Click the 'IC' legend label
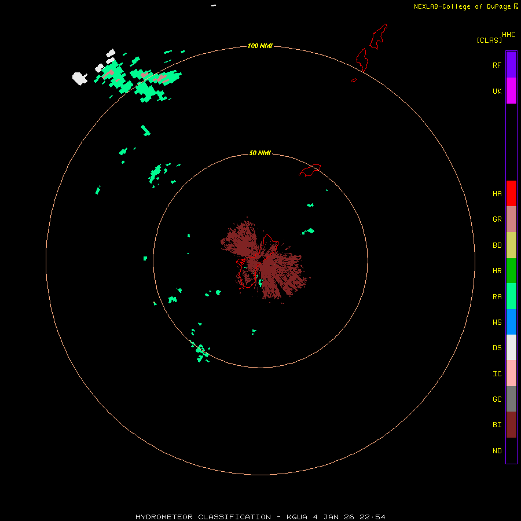The image size is (521, 521). tap(497, 374)
